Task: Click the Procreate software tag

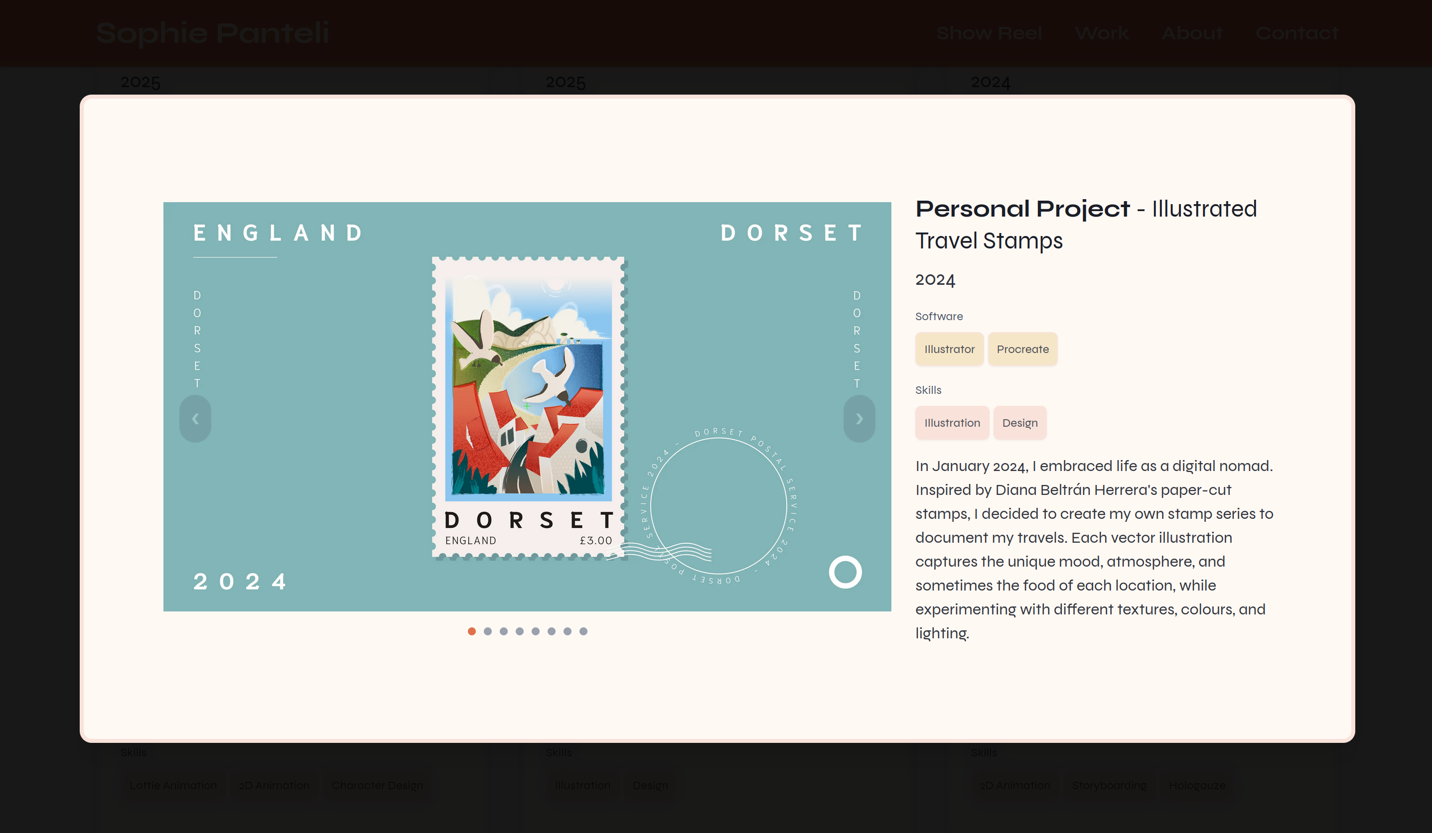Action: tap(1022, 349)
